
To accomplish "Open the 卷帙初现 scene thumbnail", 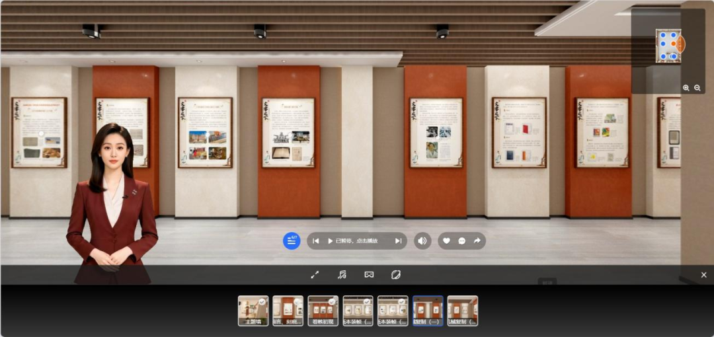I will click(323, 311).
